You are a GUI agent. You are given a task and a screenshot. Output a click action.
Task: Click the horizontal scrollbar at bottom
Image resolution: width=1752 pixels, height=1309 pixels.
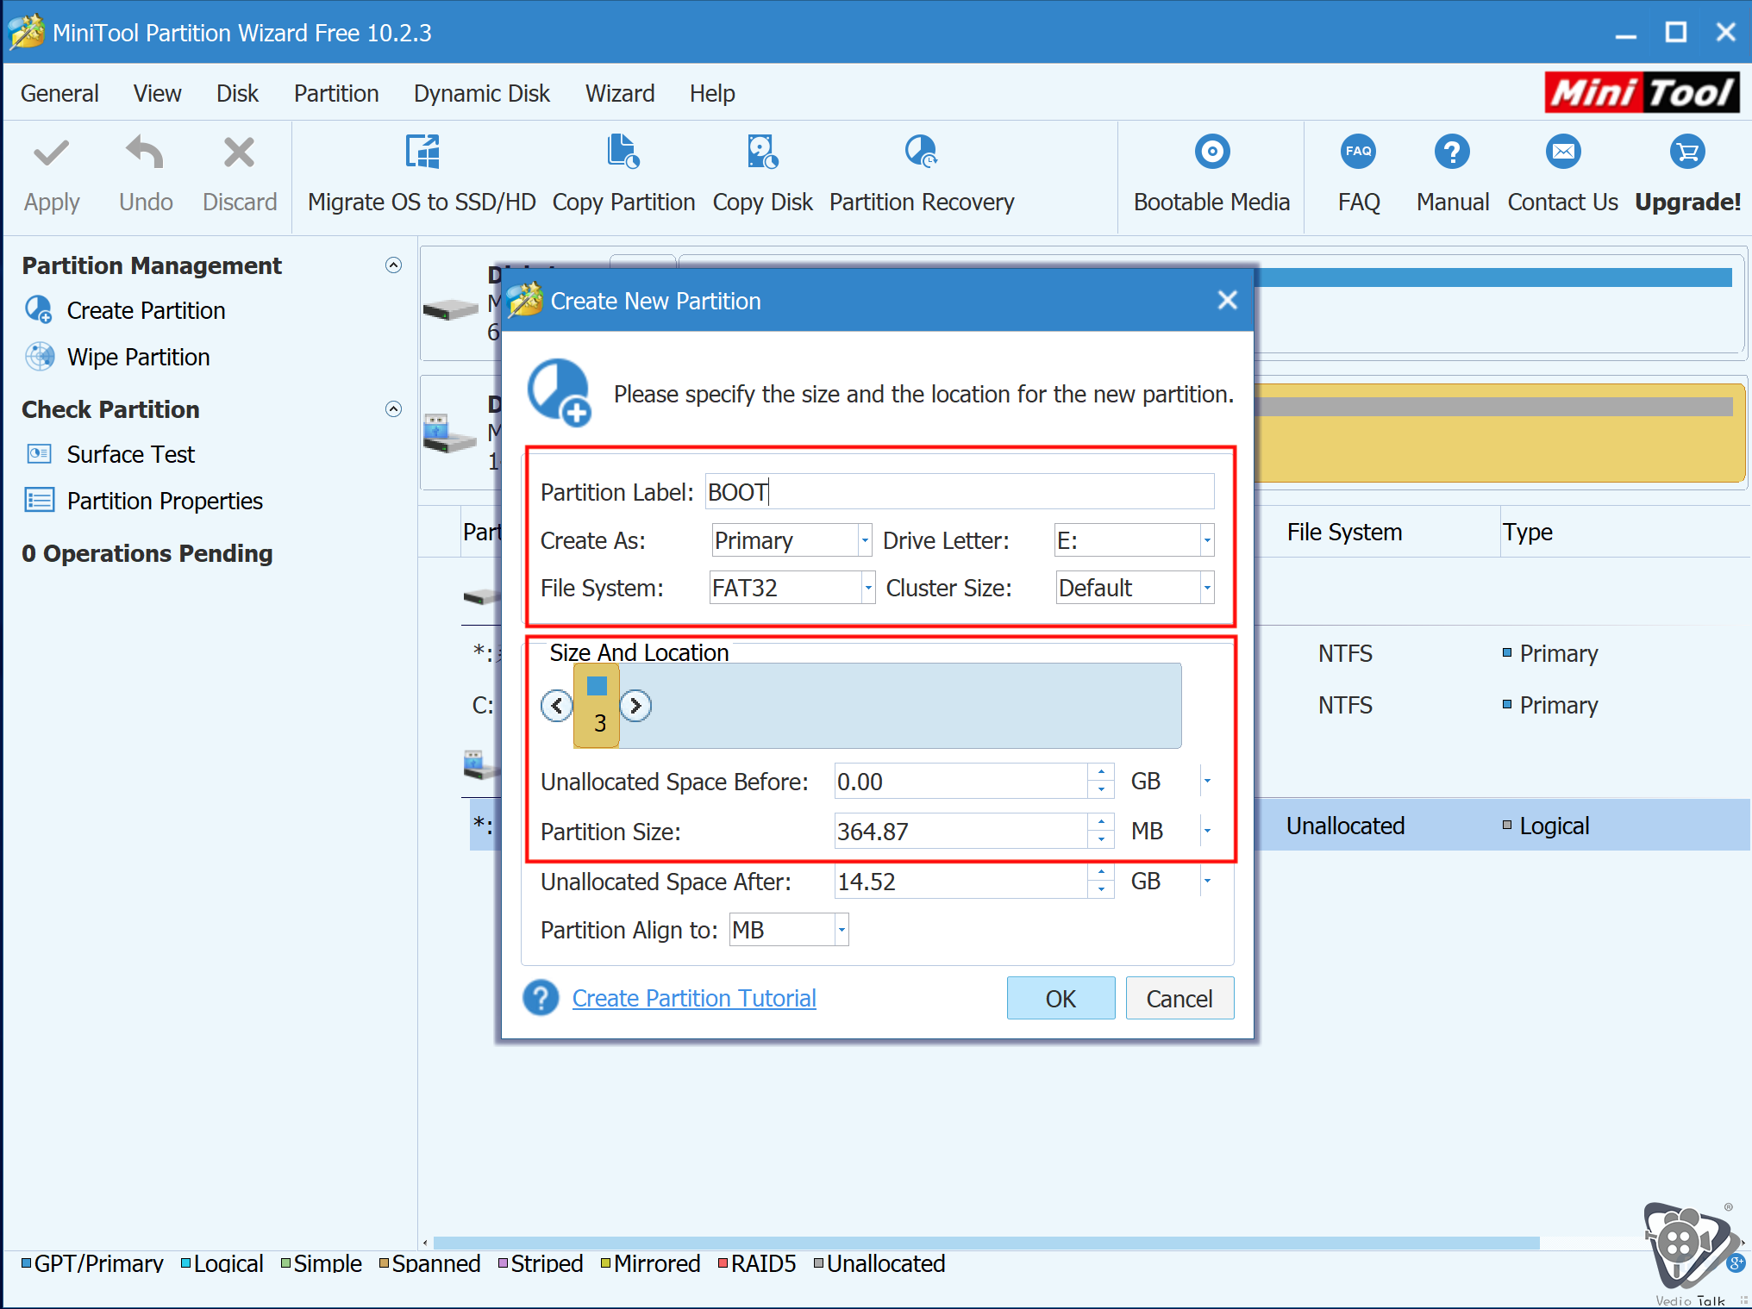pos(985,1243)
